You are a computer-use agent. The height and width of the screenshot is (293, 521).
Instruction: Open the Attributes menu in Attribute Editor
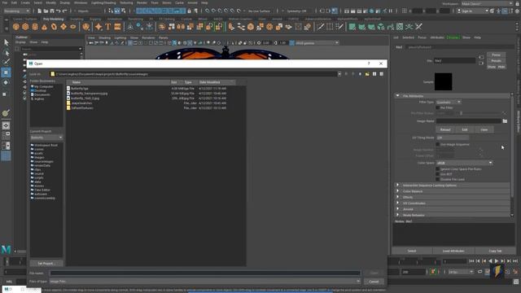pos(437,37)
